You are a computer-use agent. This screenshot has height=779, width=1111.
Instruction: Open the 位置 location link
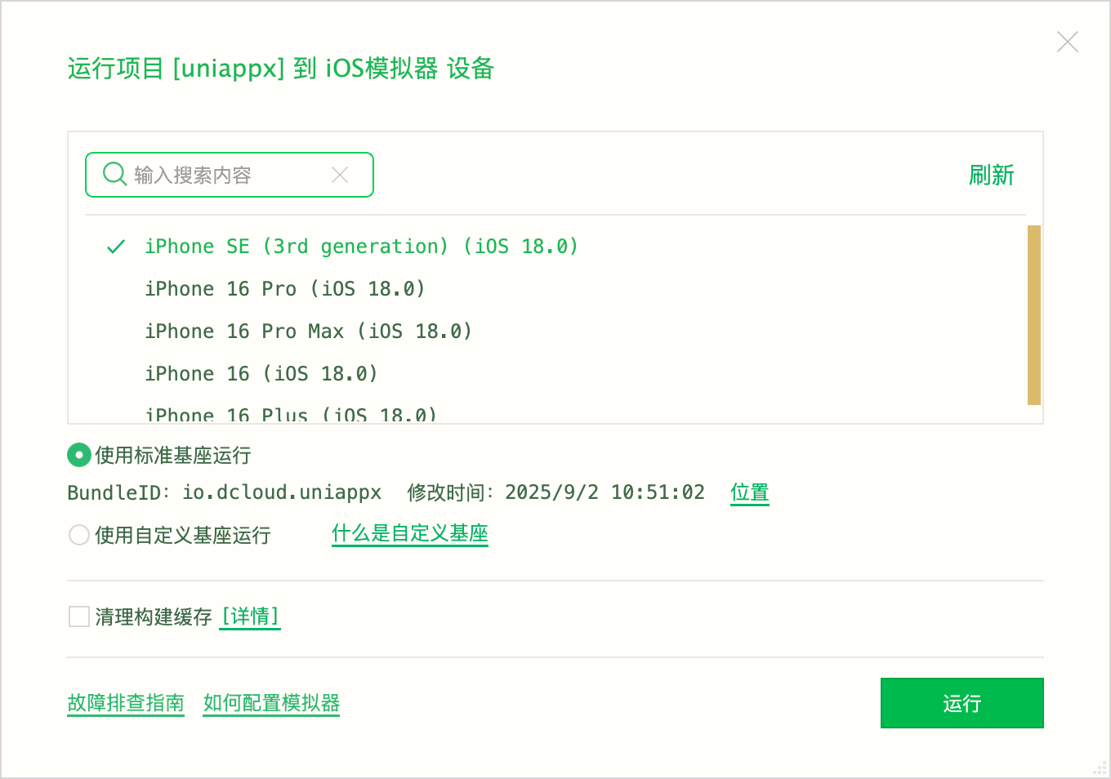tap(750, 492)
